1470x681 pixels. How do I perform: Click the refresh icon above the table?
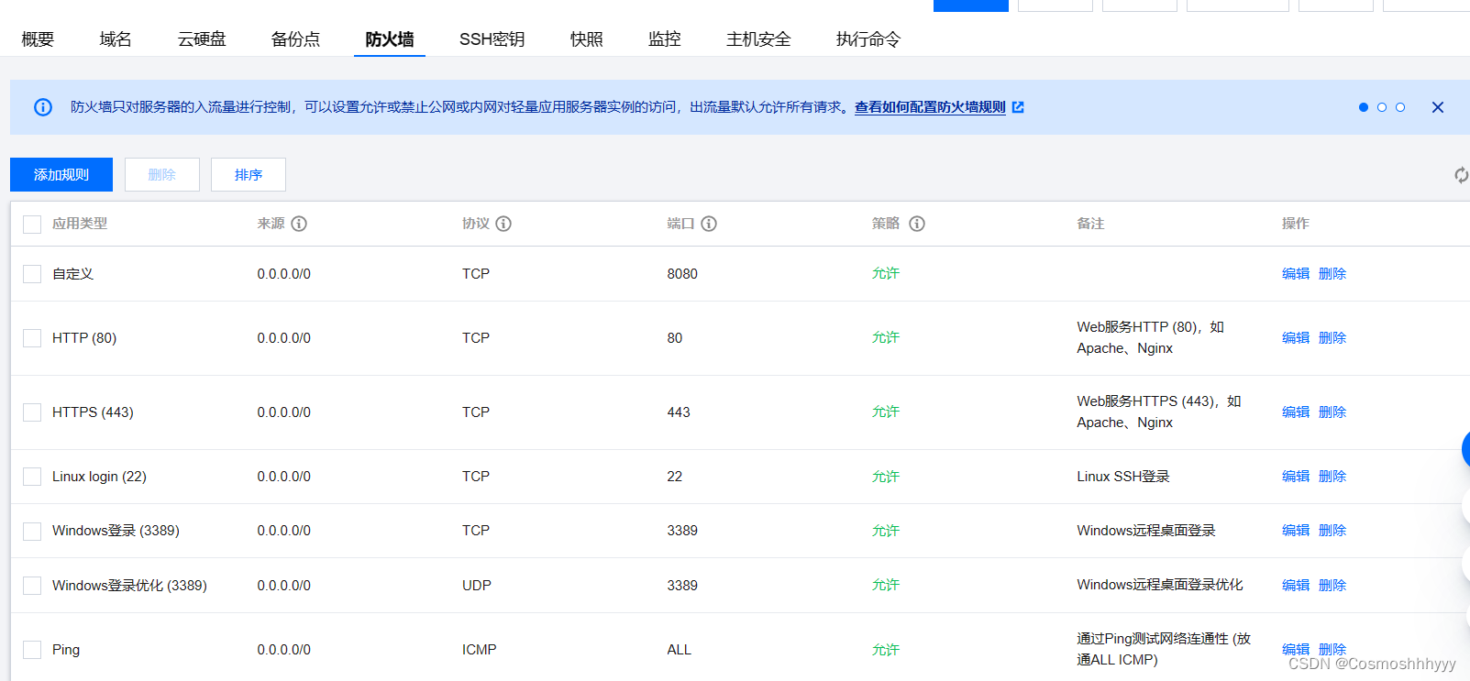click(1461, 175)
